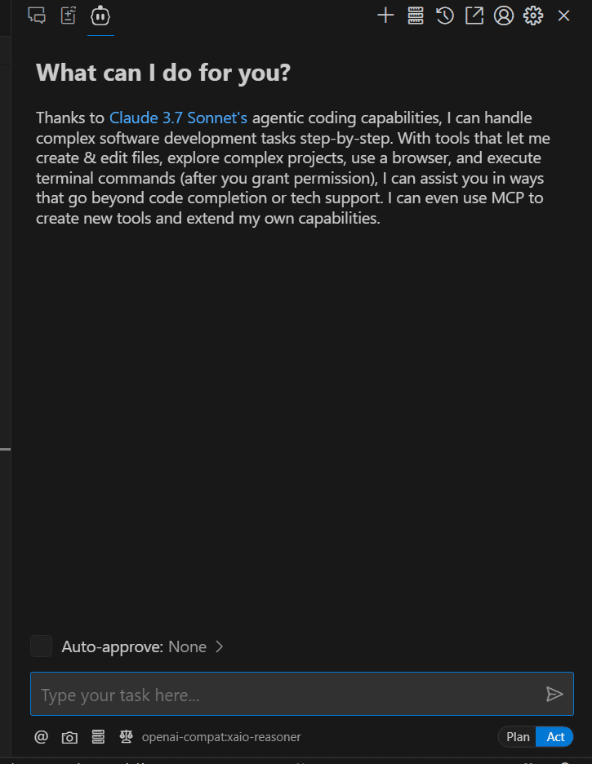The image size is (592, 764).
Task: Pop the chat out into an editor tab
Action: click(x=474, y=16)
